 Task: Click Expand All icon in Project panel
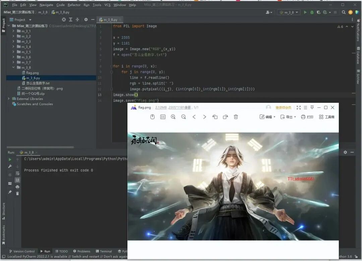pyautogui.click(x=71, y=20)
